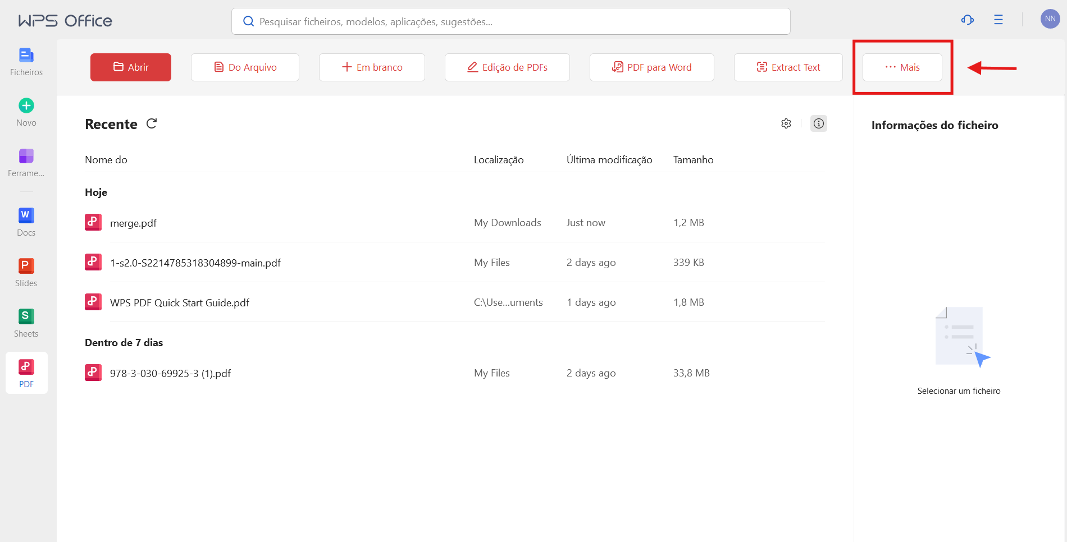1067x542 pixels.
Task: Switch to Edição de PDFs
Action: coord(507,67)
